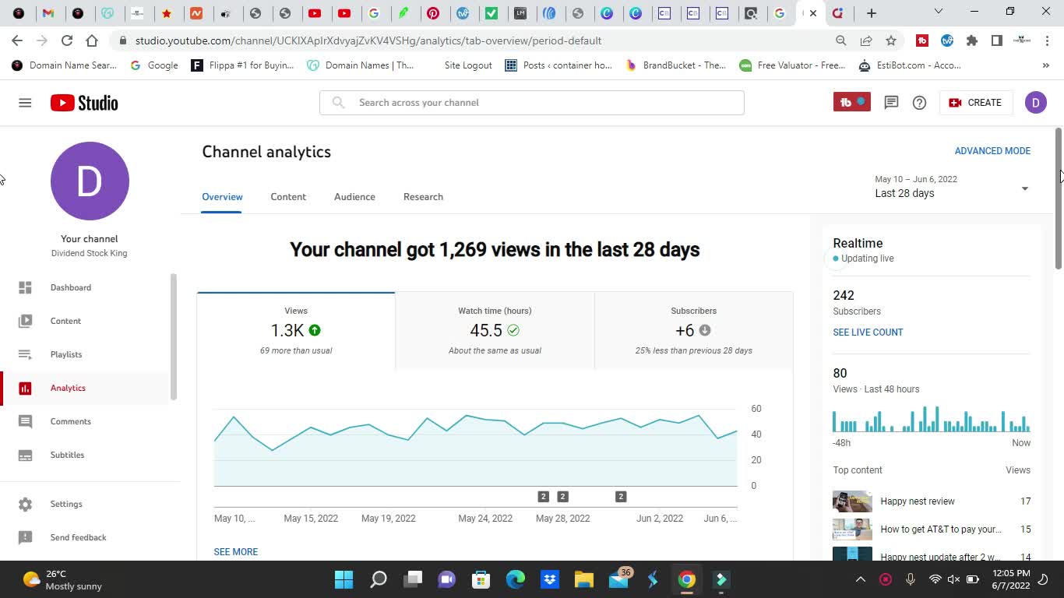This screenshot has width=1064, height=598.
Task: Open Dropbox from taskbar
Action: click(x=550, y=579)
